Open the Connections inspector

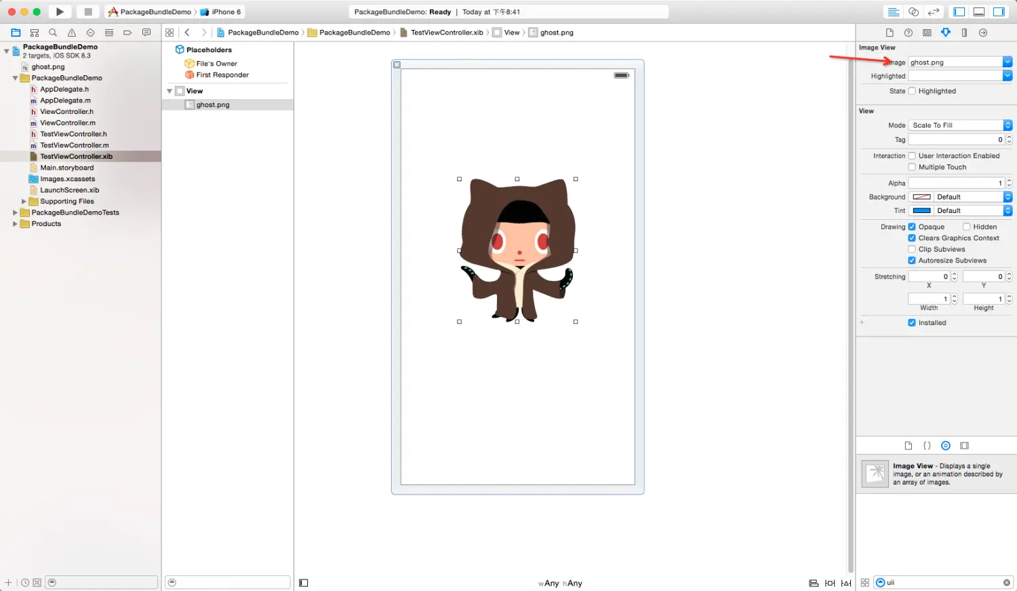click(983, 33)
